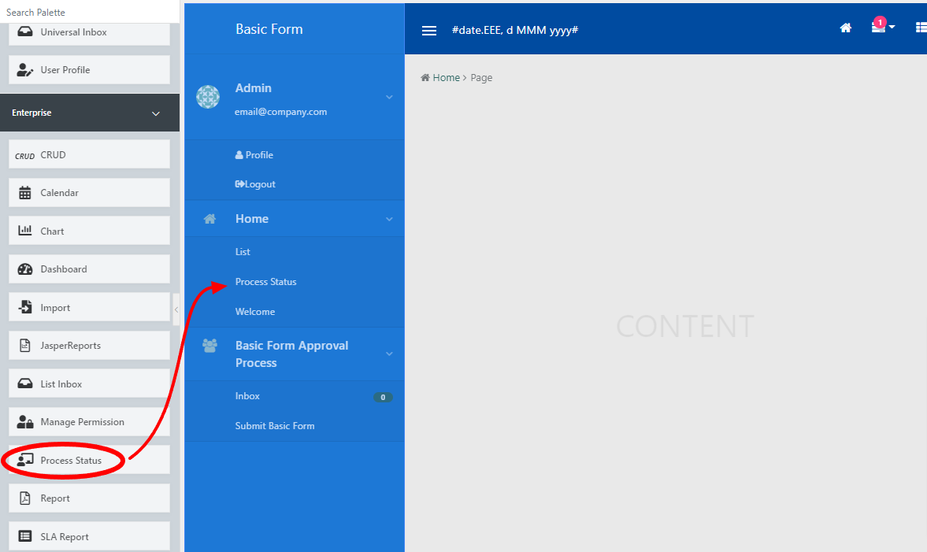Click the Logout link
Image resolution: width=927 pixels, height=552 pixels.
tap(256, 184)
